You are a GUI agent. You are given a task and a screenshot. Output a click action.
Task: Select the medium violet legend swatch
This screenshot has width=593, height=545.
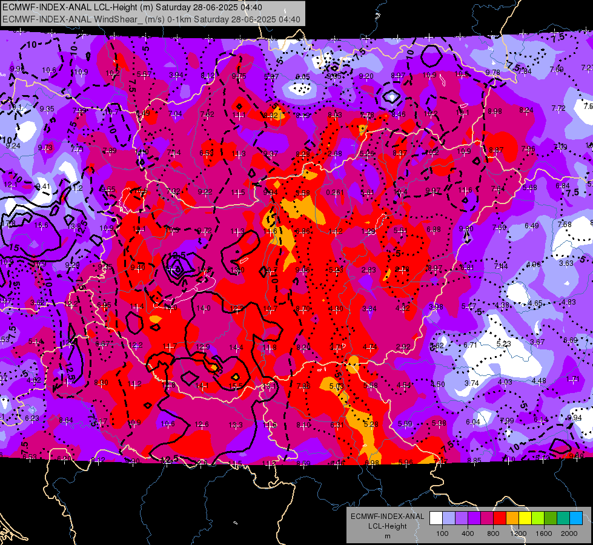462,518
